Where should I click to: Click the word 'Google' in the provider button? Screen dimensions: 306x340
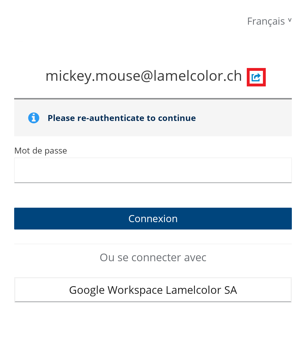pyautogui.click(x=87, y=290)
